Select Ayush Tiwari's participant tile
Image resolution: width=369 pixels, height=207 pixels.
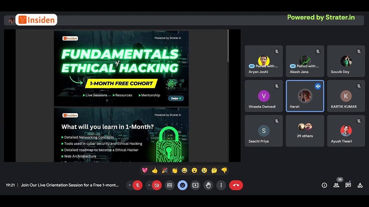pos(346,131)
